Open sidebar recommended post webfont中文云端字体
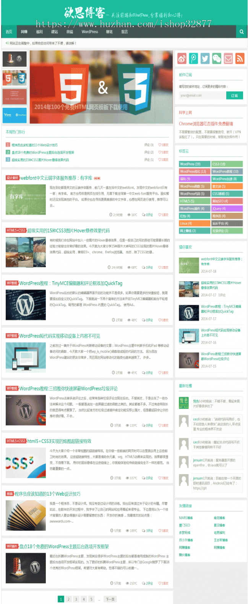Viewport: 248px width, 604px height. tap(222, 261)
